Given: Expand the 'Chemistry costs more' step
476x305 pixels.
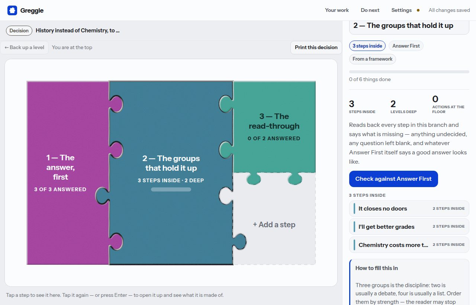Looking at the screenshot, I should [x=409, y=245].
